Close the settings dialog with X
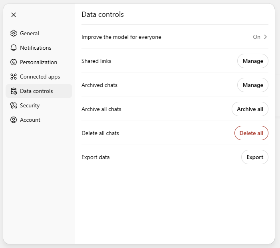This screenshot has height=248, width=280. point(14,15)
